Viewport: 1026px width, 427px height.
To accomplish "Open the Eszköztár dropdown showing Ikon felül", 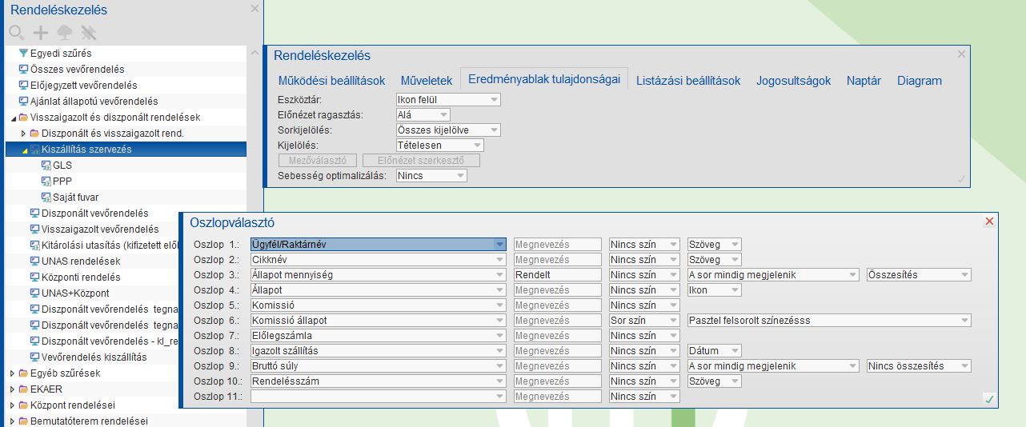I will click(x=448, y=100).
